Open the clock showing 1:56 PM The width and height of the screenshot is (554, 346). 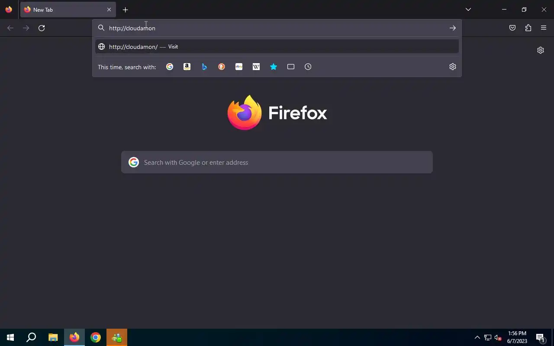click(517, 337)
